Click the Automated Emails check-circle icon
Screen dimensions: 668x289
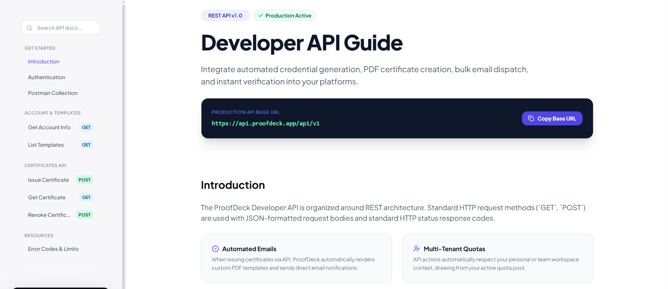click(215, 249)
